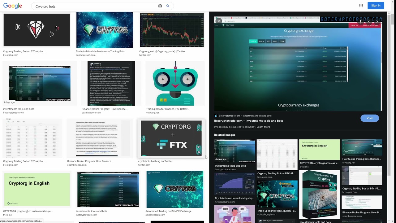This screenshot has height=223, width=396.
Task: Open related 'investments tools and bots' 4 days ago image
Action: (235, 151)
